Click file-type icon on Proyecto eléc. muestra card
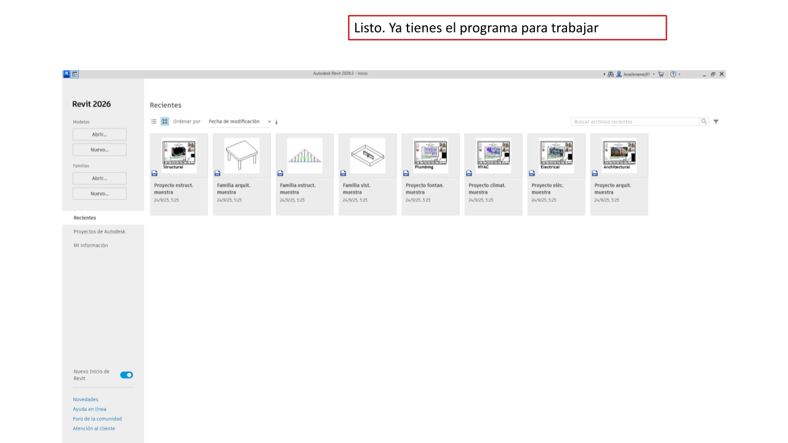This screenshot has height=443, width=788. 531,174
